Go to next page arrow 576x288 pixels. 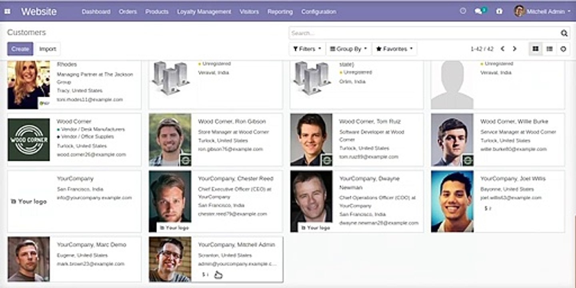tap(514, 49)
